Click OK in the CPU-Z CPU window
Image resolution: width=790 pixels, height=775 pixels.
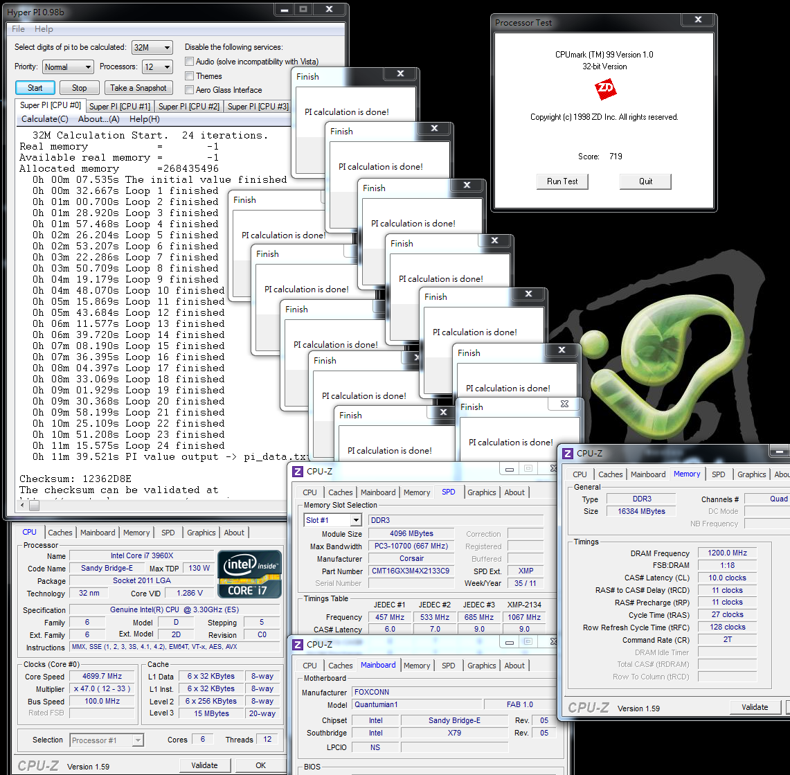260,765
